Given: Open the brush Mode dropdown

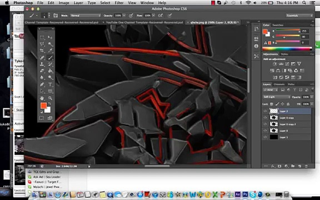Looking at the screenshot, I should pyautogui.click(x=86, y=16).
